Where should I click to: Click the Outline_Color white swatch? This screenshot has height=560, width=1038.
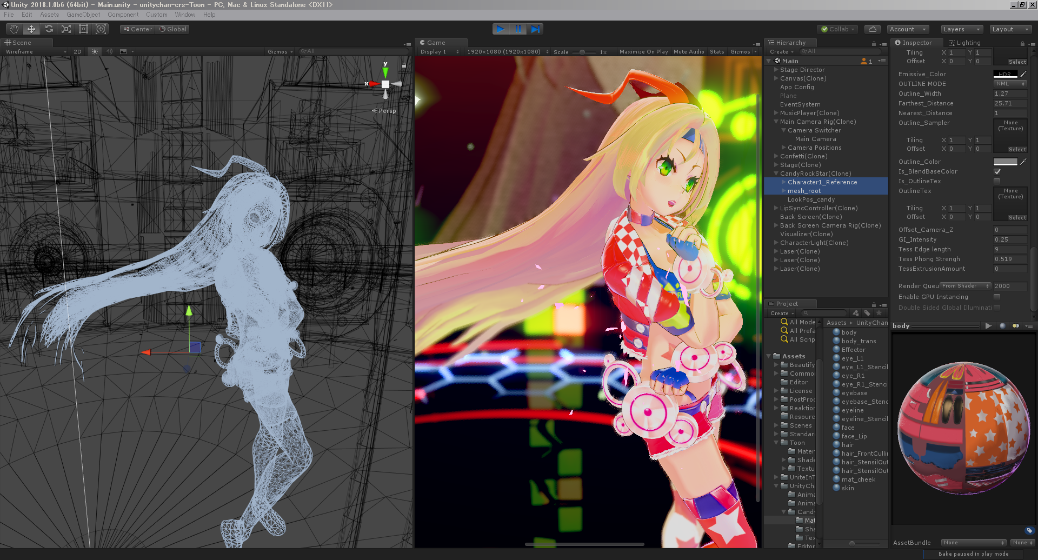(x=1006, y=162)
